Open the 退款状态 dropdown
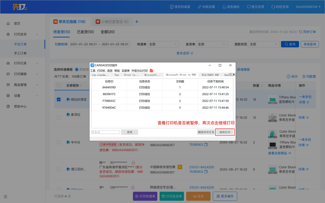Image resolution: width=325 pixels, height=203 pixels. click(x=264, y=44)
